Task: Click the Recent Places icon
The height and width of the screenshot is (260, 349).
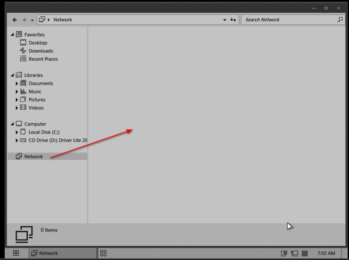Action: click(x=23, y=58)
